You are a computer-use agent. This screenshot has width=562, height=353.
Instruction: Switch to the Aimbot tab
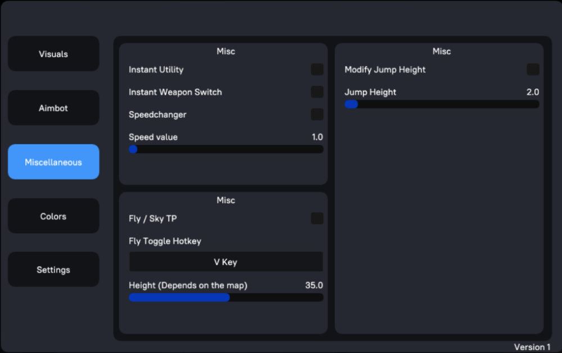tap(53, 108)
